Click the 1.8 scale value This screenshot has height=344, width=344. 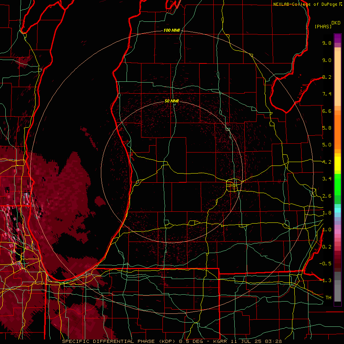327,213
